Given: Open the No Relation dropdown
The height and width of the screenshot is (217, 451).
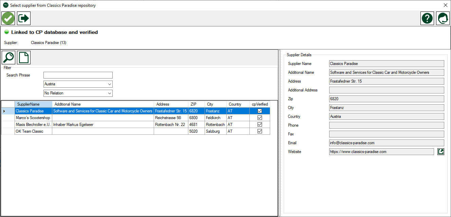Looking at the screenshot, I should pos(78,93).
